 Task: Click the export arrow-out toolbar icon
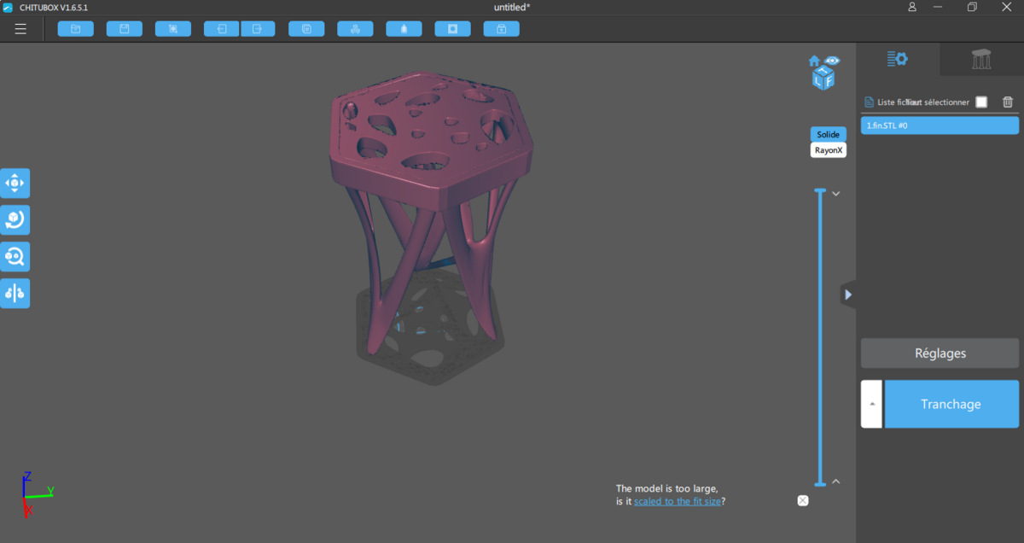(258, 29)
